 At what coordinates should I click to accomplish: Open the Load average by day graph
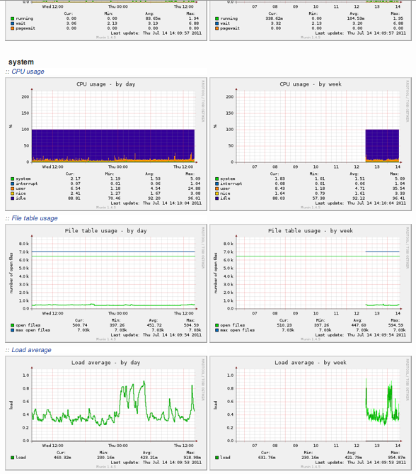tap(106, 413)
